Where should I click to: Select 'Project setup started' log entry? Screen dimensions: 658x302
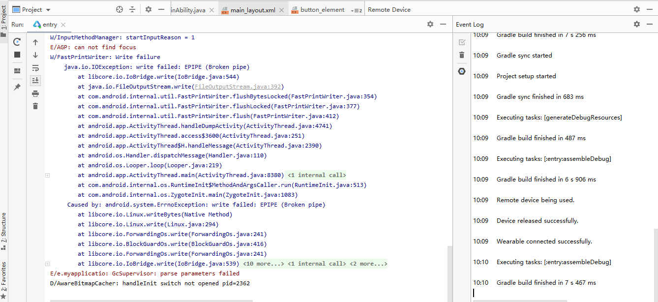(x=526, y=76)
